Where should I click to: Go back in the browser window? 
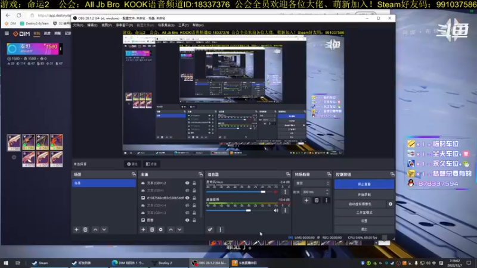8,15
